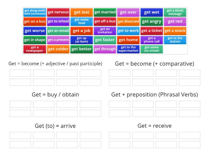Click the 'get through' tile
210x157 pixels.
[105, 49]
